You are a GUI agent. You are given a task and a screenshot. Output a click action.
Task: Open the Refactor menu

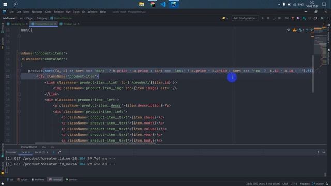point(58,12)
